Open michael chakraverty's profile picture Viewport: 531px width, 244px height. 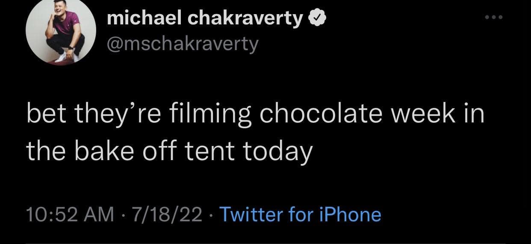pyautogui.click(x=61, y=36)
